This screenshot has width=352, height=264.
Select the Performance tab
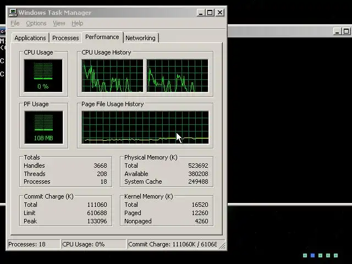(102, 37)
